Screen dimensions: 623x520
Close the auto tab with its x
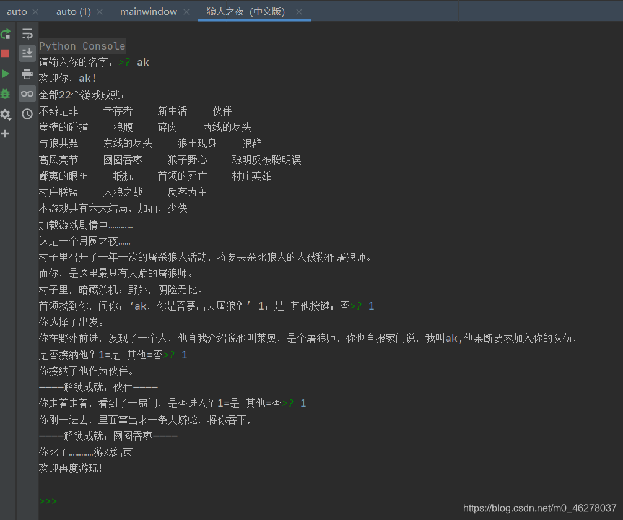pos(35,11)
